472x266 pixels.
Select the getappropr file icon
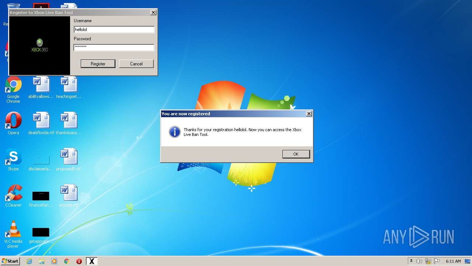[x=41, y=235]
